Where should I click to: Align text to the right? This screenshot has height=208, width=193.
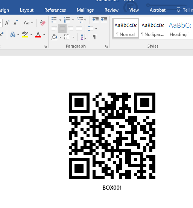tap(71, 28)
